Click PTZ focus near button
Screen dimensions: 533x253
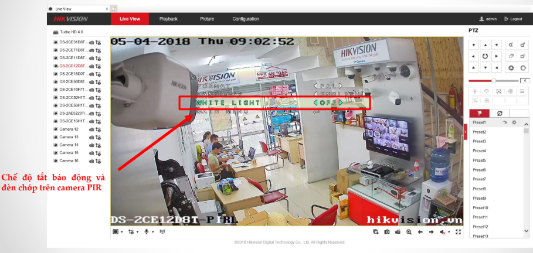pos(511,56)
